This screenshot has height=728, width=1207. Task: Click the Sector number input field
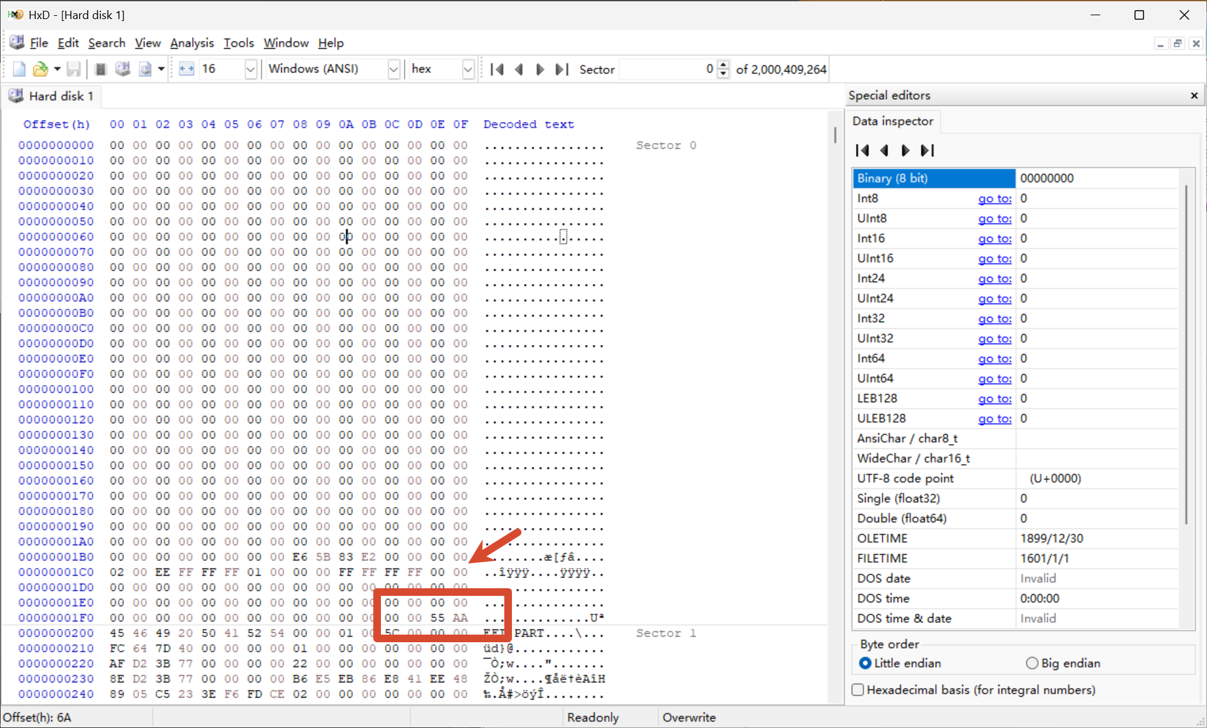pos(667,69)
